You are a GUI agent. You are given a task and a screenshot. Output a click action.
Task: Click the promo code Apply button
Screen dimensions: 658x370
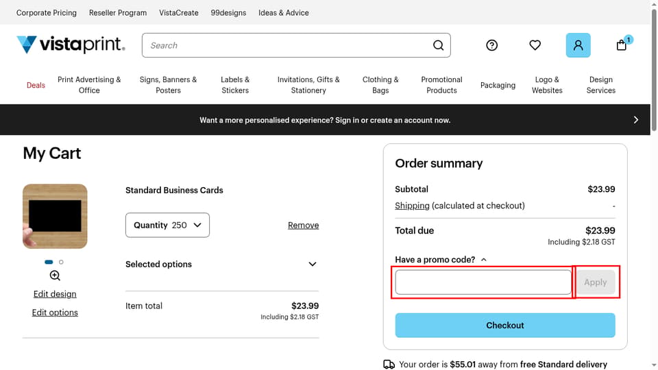[596, 282]
